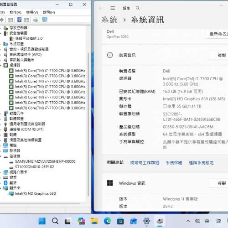Select 藍牙 category

click(x=13, y=183)
